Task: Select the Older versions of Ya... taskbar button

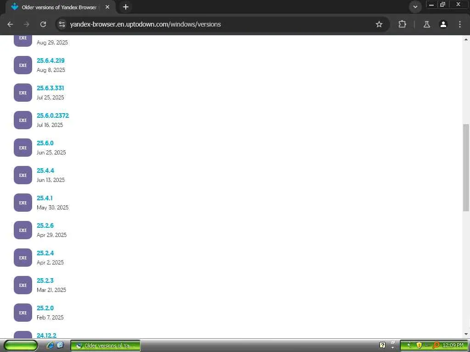Action: click(106, 346)
